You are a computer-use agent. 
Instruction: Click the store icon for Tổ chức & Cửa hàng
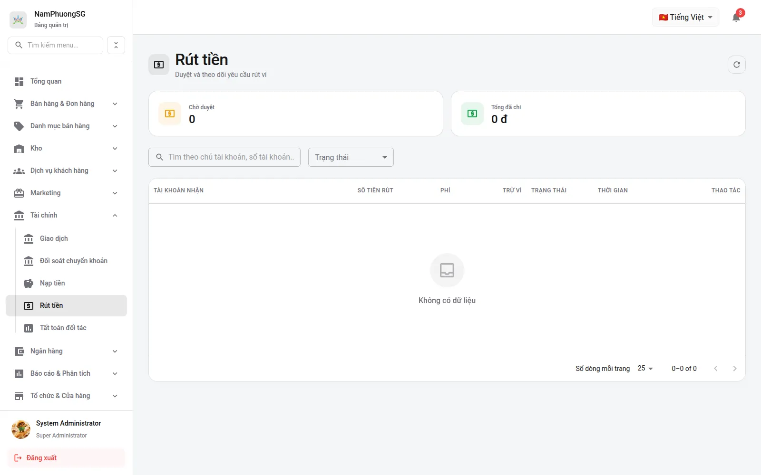point(19,396)
